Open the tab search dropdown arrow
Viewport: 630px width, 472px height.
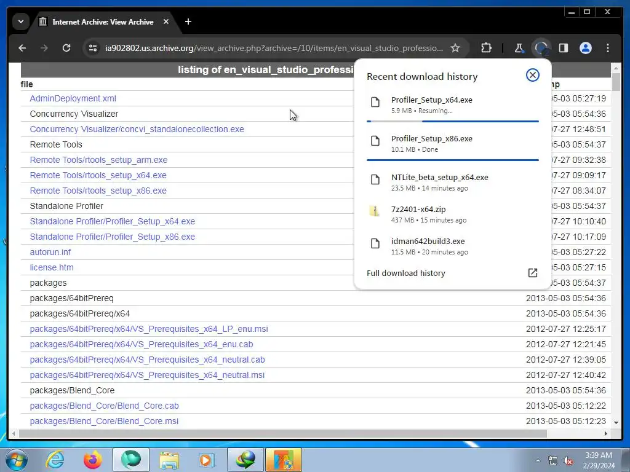[21, 22]
